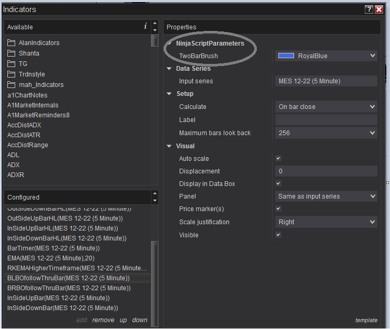Screen dimensions: 390x329
Task: Select ADL indicator
Action: tap(13, 155)
